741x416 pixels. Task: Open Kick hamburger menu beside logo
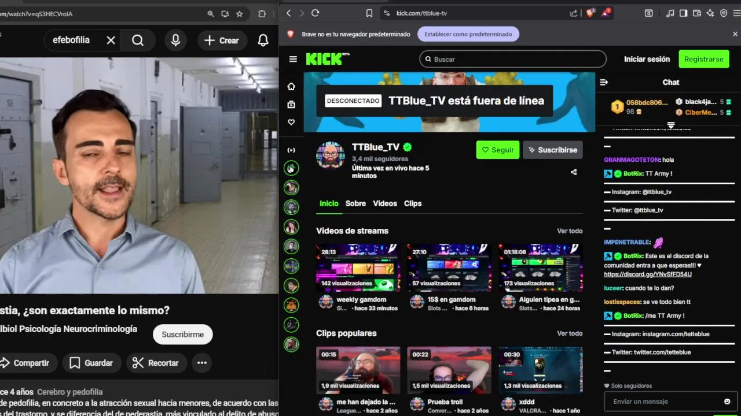(x=293, y=59)
